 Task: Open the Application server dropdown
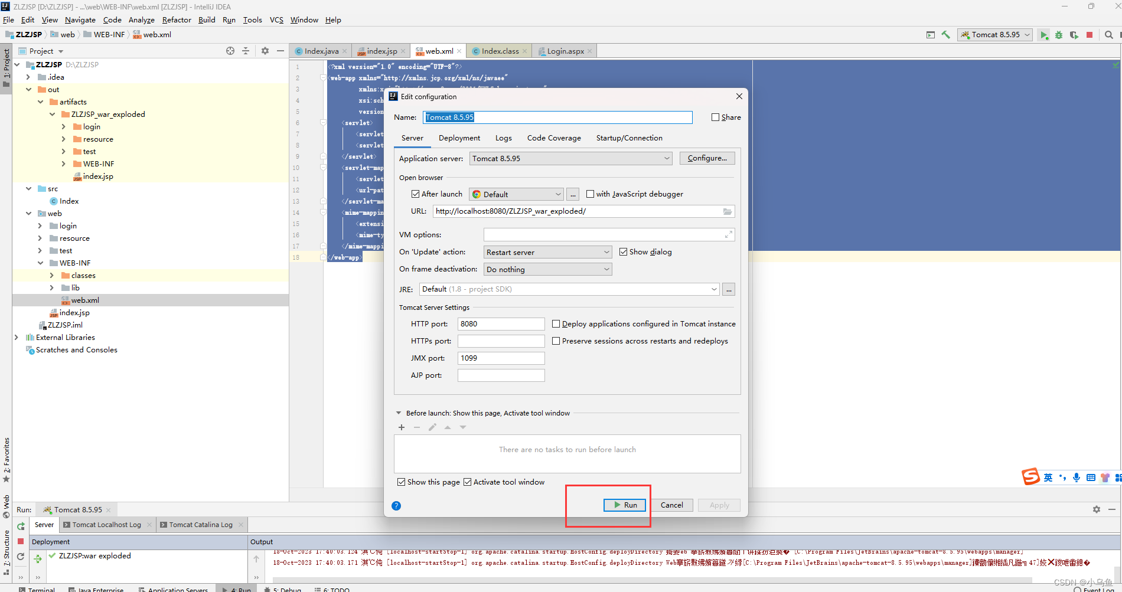pyautogui.click(x=571, y=159)
